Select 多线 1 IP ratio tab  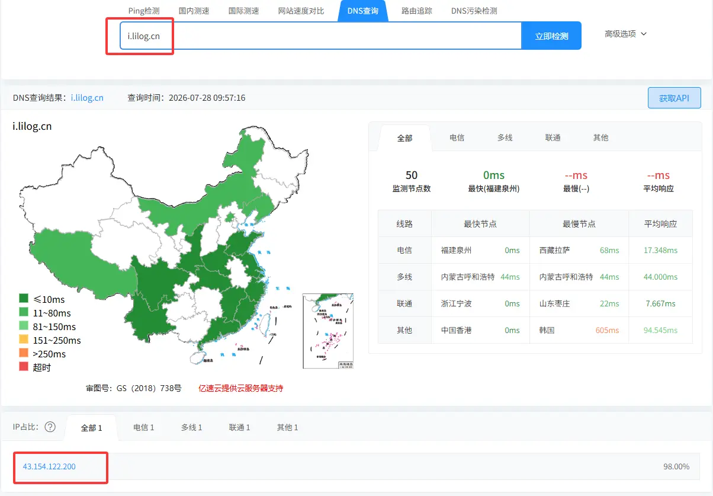coord(191,427)
